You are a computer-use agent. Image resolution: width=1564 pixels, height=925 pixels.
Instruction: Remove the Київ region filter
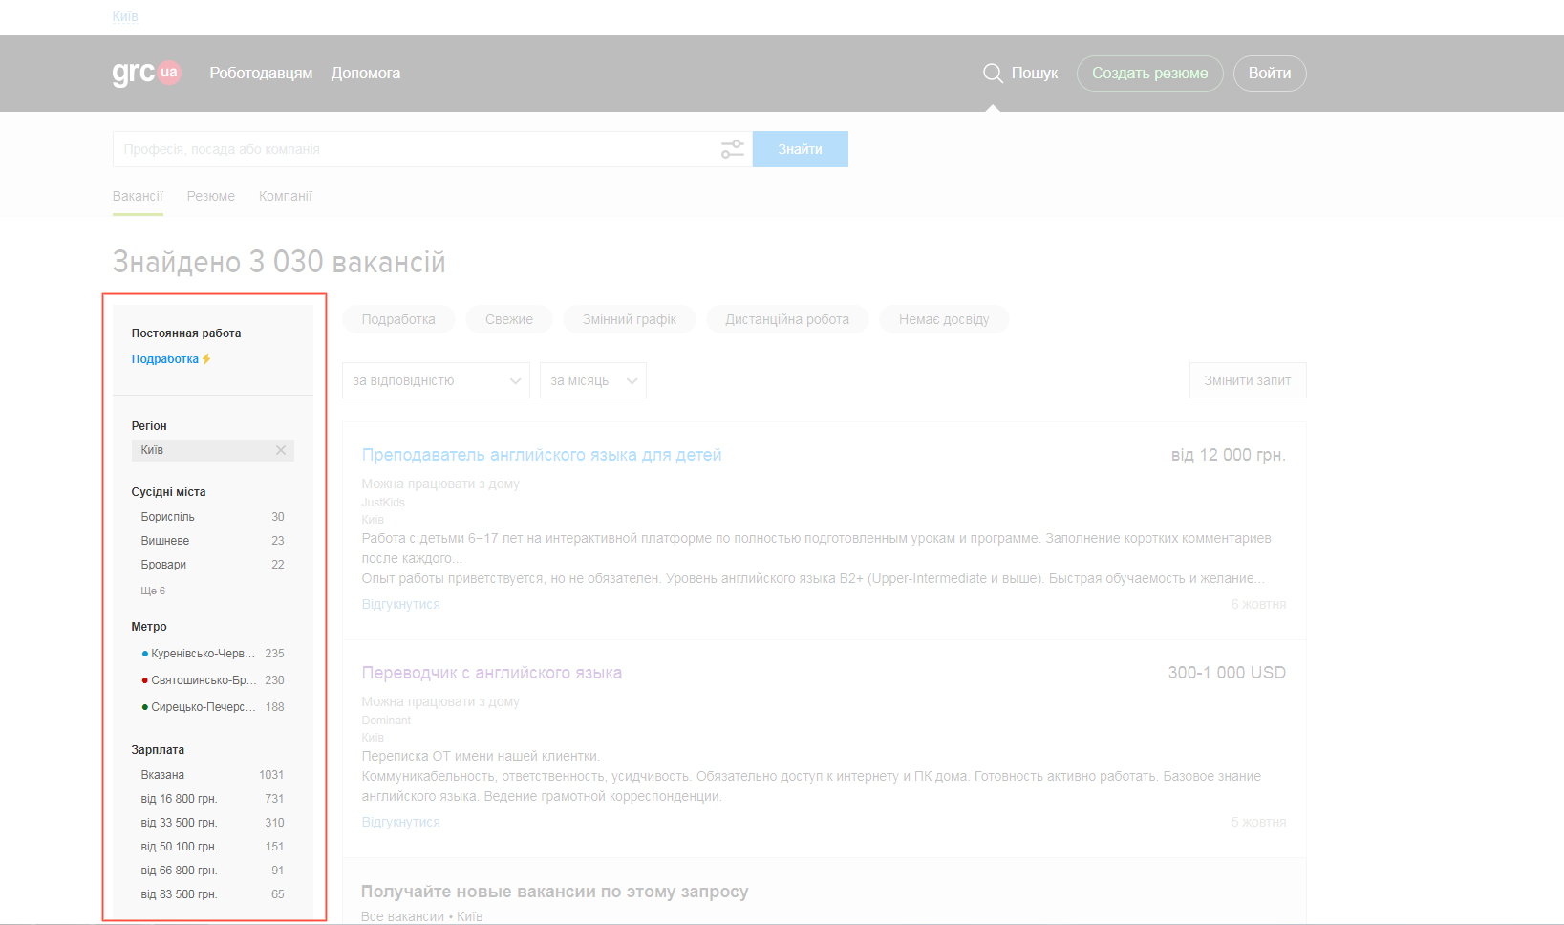[x=281, y=450]
